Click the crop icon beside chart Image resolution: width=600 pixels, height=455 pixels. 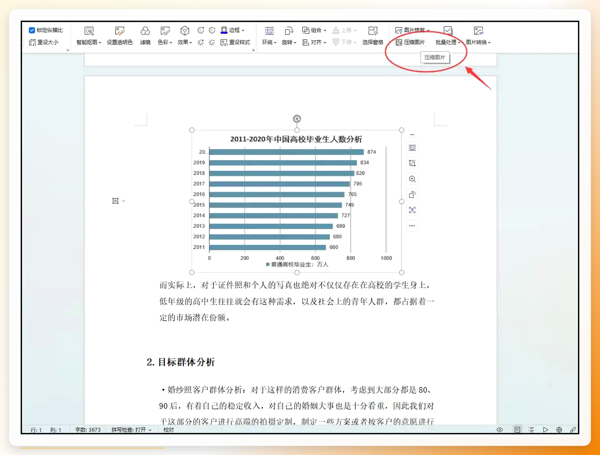click(x=412, y=163)
